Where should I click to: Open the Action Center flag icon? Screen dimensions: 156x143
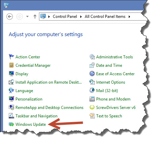click(x=11, y=57)
